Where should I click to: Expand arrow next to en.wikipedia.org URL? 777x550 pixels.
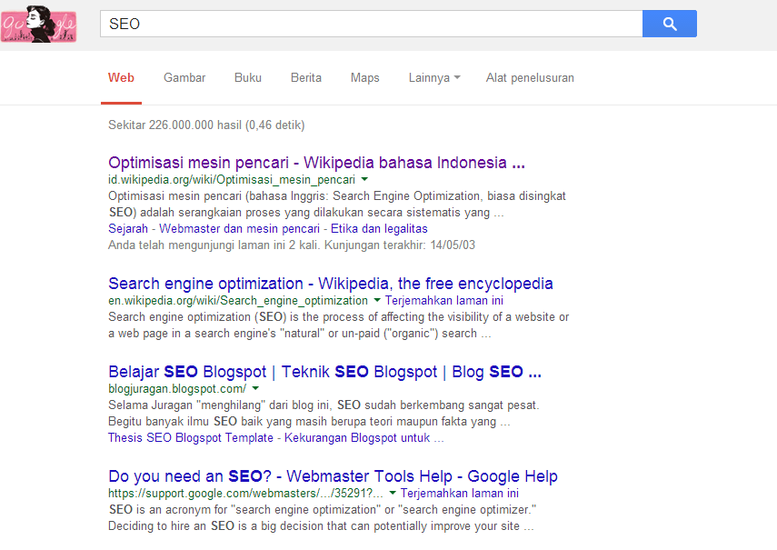pyautogui.click(x=377, y=300)
